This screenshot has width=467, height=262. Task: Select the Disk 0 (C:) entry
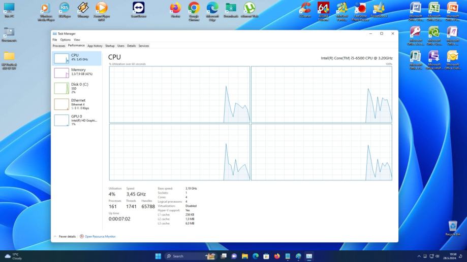[77, 88]
